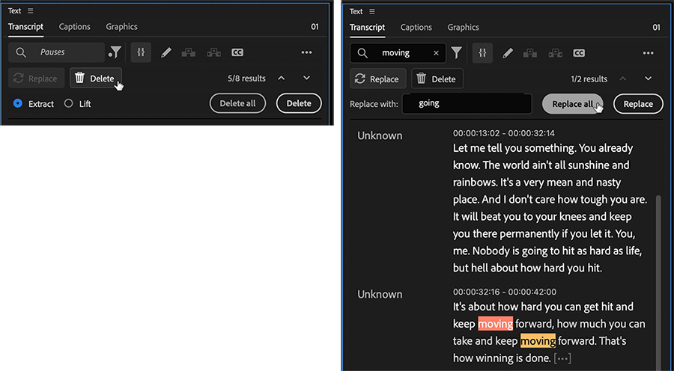This screenshot has width=674, height=371.
Task: Open Text panel menu in left window
Action: 30,10
